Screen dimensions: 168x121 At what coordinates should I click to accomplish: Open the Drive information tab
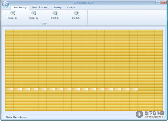tap(40, 8)
